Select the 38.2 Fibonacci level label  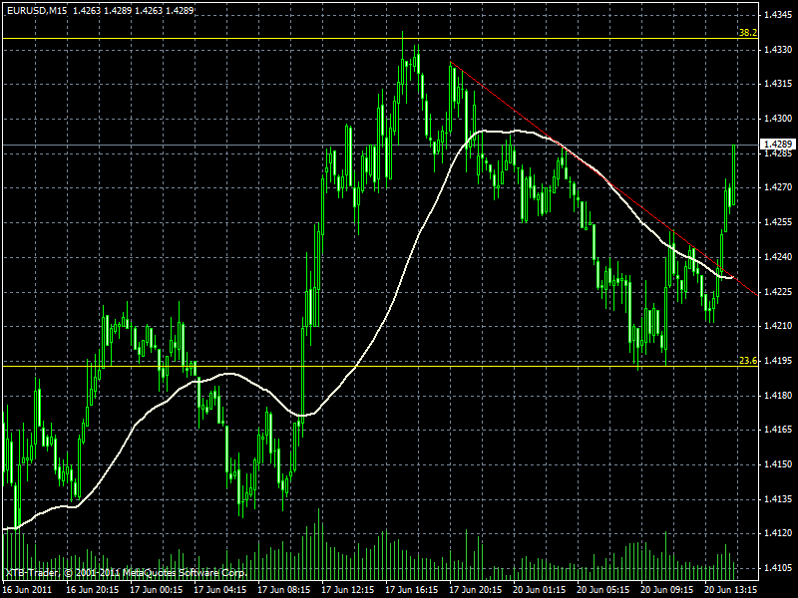pyautogui.click(x=747, y=33)
